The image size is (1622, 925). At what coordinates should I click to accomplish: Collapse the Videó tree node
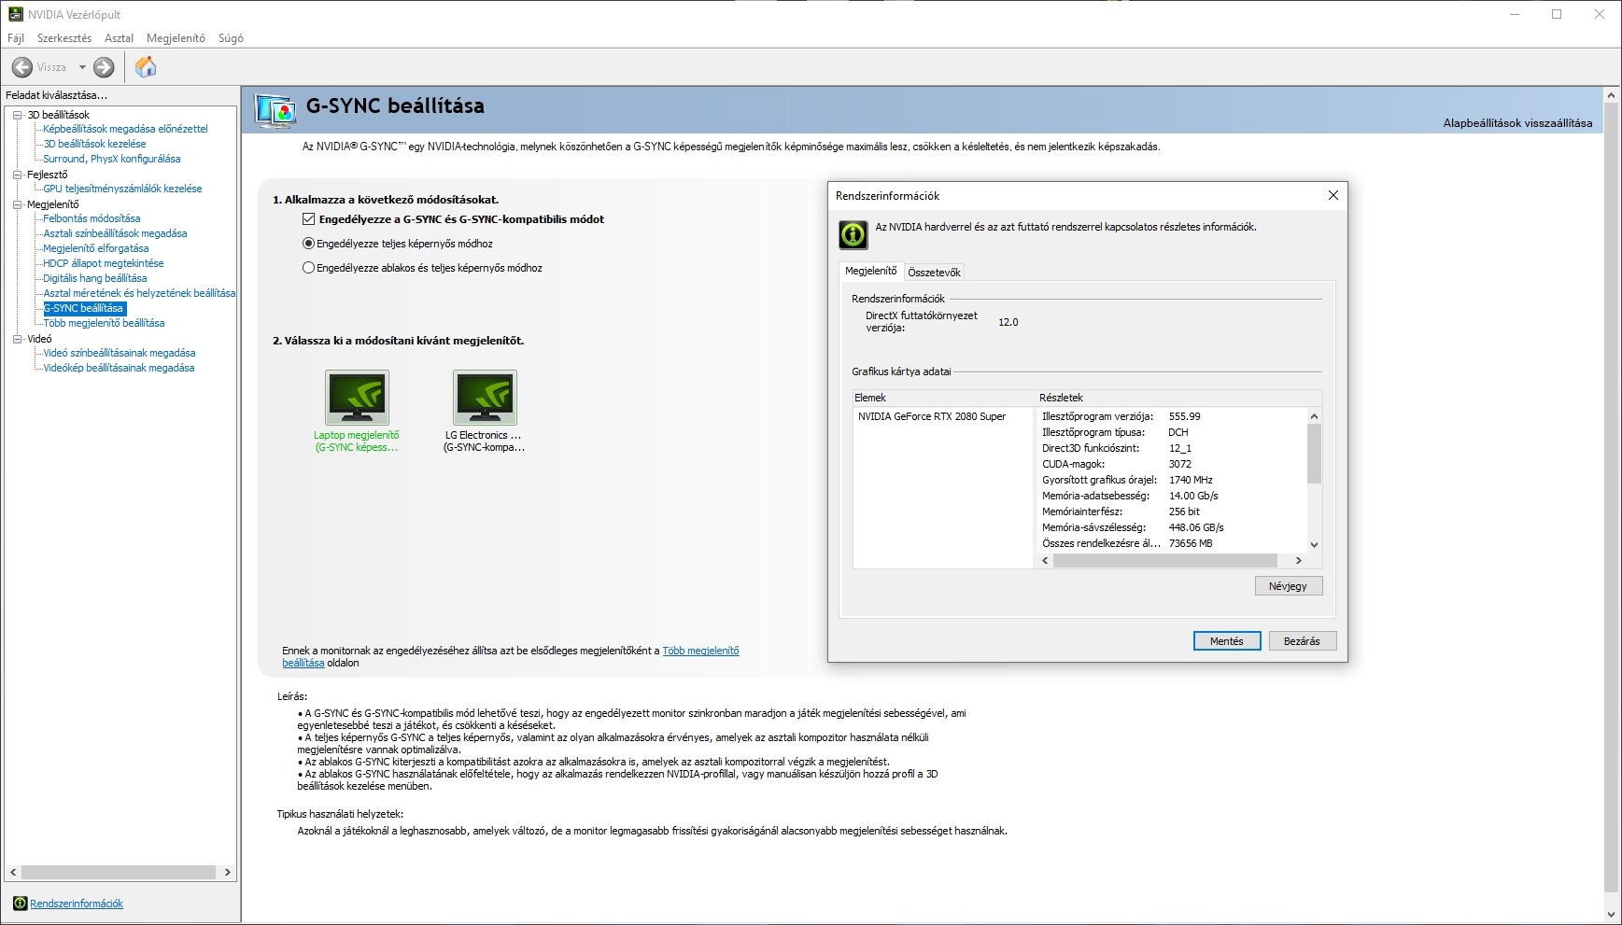(x=17, y=339)
